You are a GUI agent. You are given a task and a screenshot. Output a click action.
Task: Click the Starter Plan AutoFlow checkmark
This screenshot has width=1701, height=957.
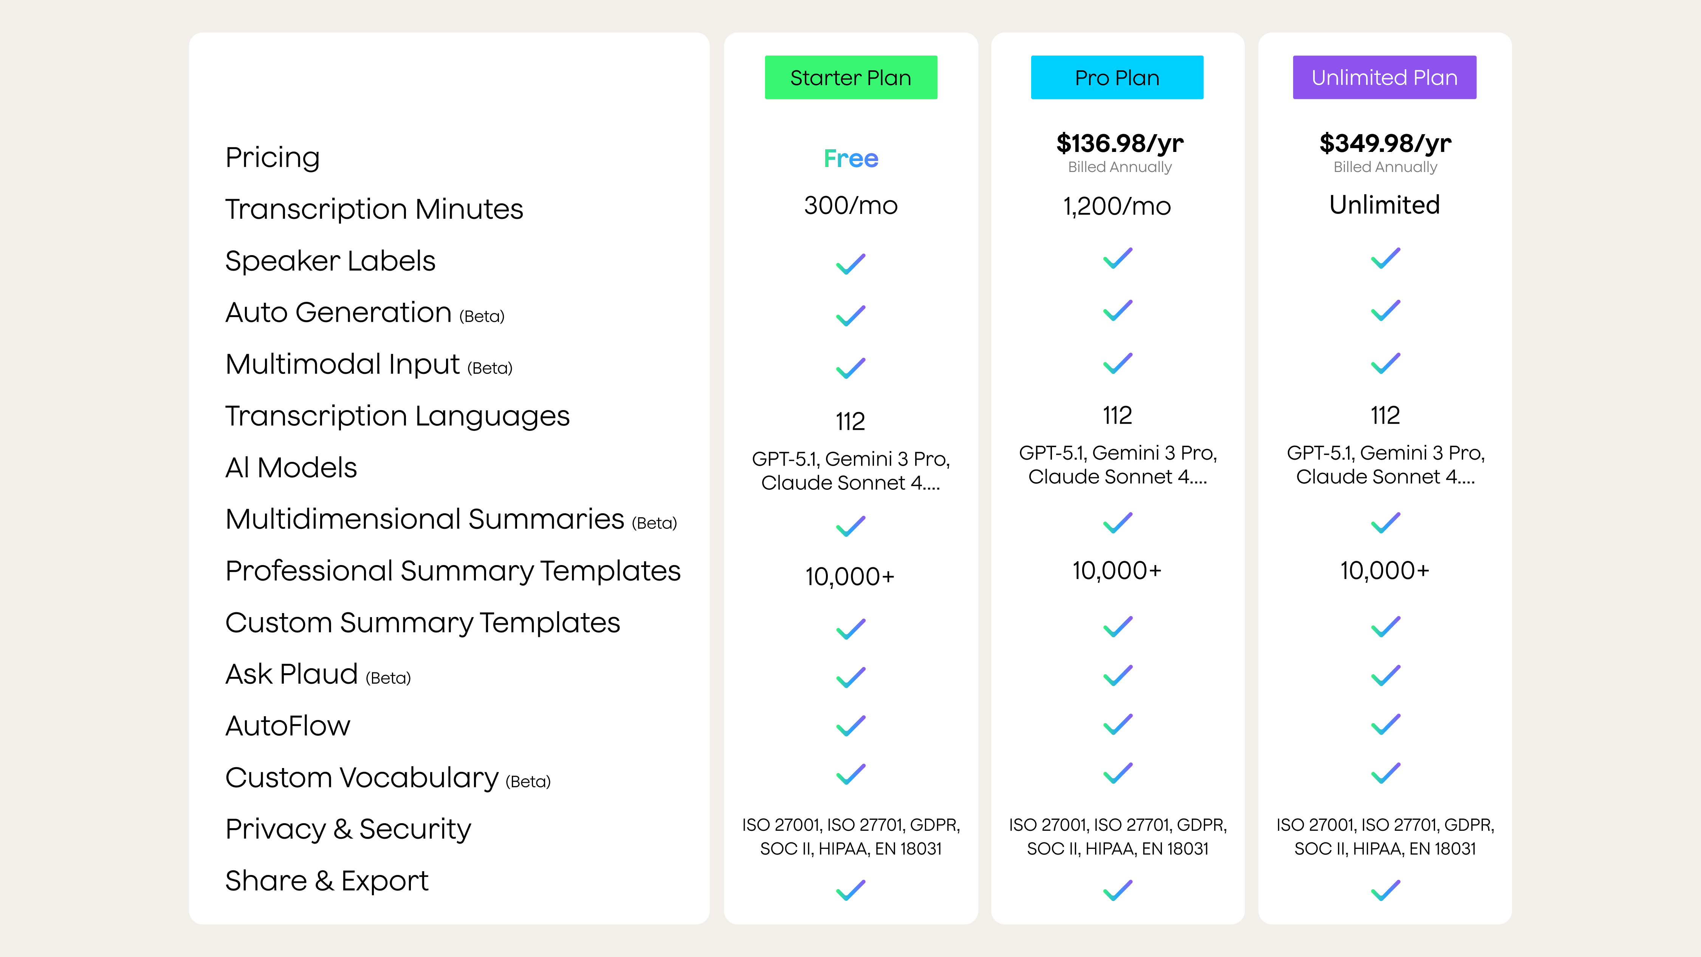click(x=850, y=726)
